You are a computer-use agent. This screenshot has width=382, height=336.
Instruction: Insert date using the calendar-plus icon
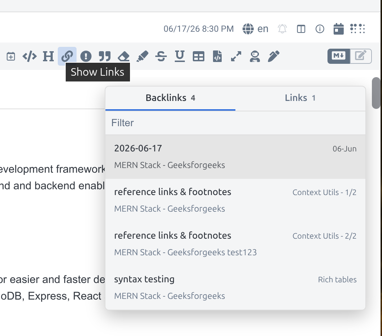11,57
